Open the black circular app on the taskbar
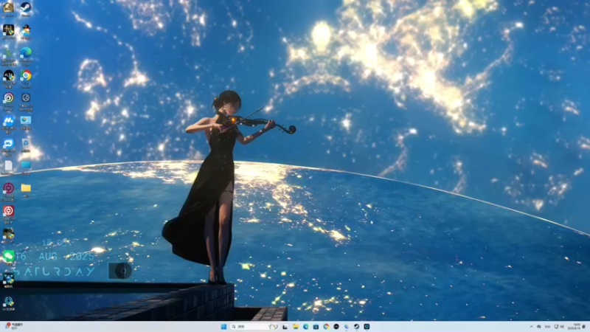Image resolution: width=590 pixels, height=332 pixels. [x=336, y=326]
